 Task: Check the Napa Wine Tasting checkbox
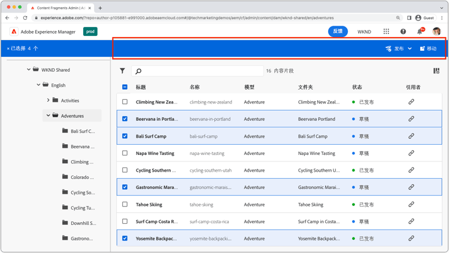[125, 153]
